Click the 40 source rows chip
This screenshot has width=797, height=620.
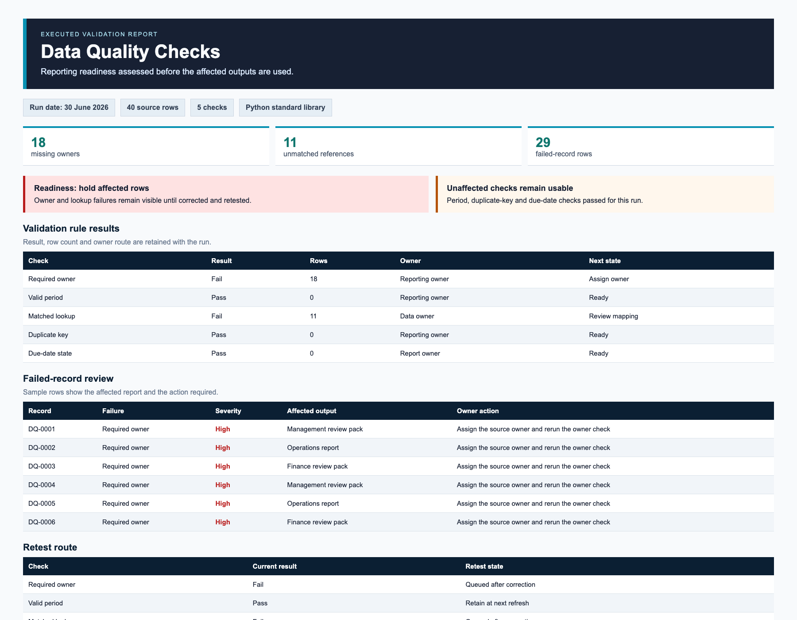coord(153,108)
